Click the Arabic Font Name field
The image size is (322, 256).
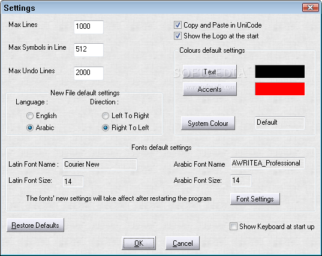point(267,163)
